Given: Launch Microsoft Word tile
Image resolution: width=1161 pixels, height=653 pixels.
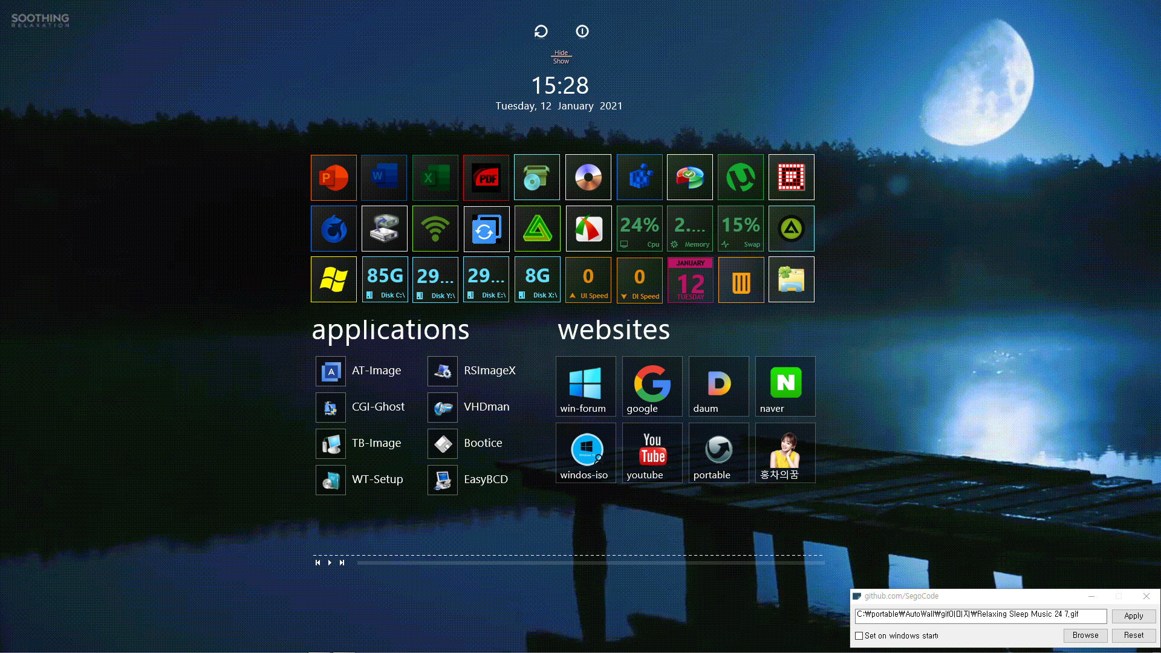Looking at the screenshot, I should [x=385, y=178].
